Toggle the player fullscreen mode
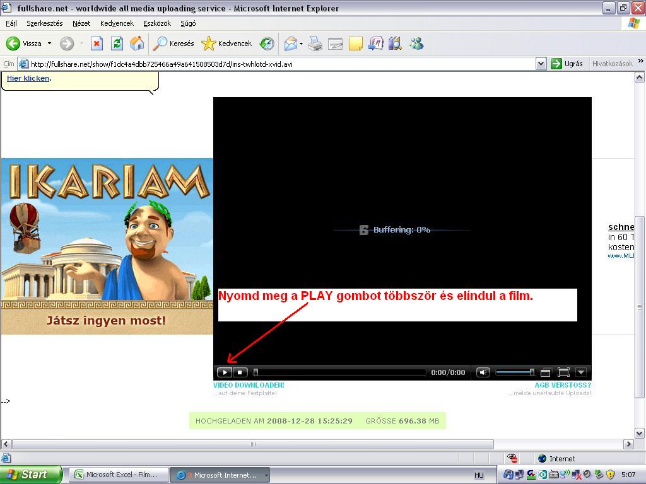Viewport: 646px width, 484px height. point(563,372)
